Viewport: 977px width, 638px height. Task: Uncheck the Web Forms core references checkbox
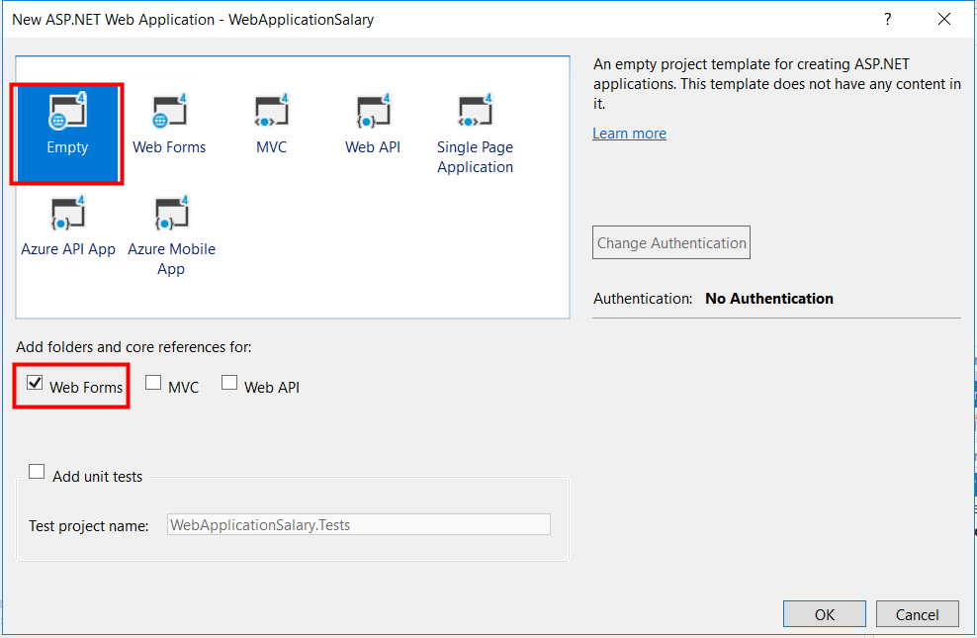[x=35, y=383]
